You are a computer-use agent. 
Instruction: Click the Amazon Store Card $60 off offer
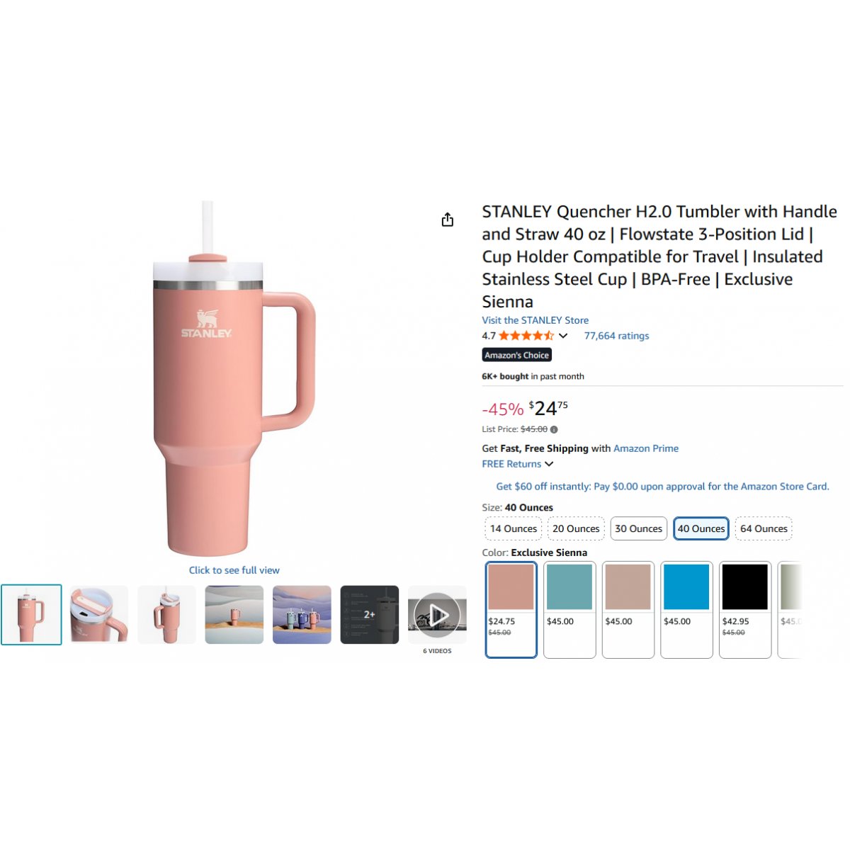click(x=662, y=487)
